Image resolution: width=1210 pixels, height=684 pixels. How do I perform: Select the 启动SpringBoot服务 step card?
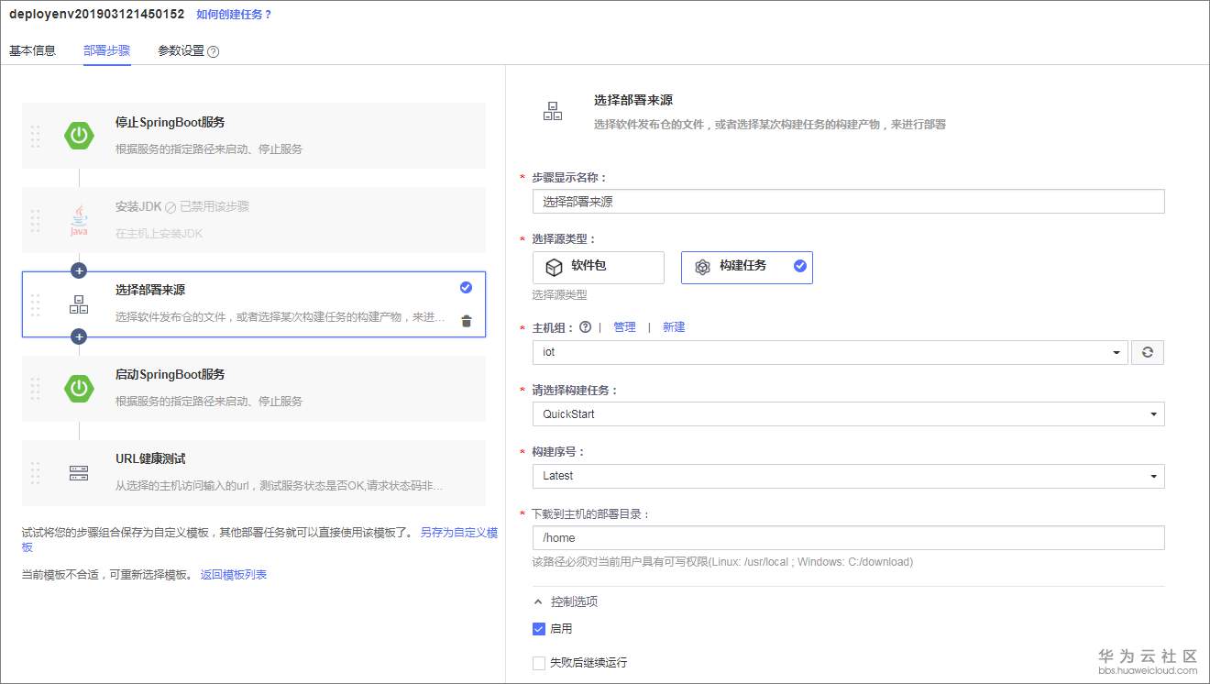click(x=254, y=389)
